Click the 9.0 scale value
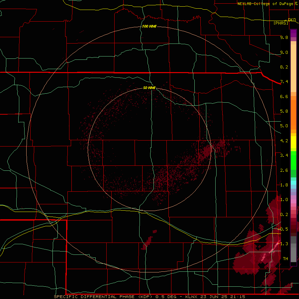The height and width of the screenshot is (299, 299). [x=284, y=52]
